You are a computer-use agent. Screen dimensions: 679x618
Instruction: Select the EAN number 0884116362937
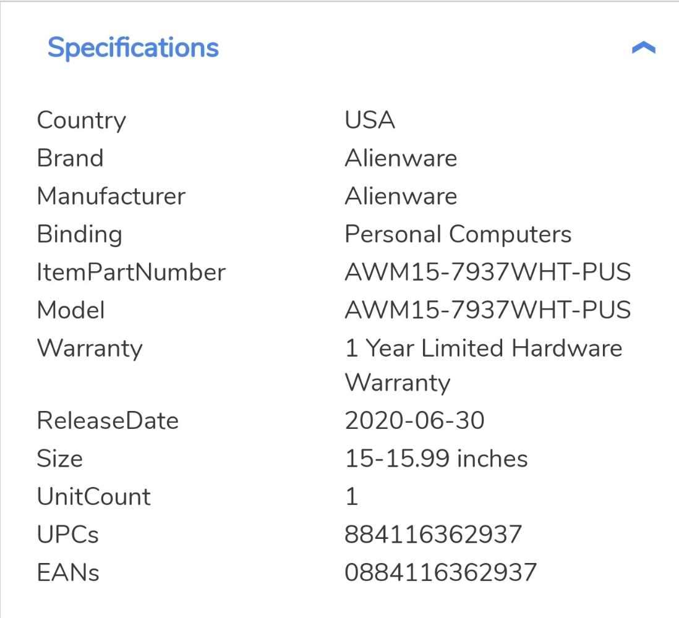click(440, 572)
